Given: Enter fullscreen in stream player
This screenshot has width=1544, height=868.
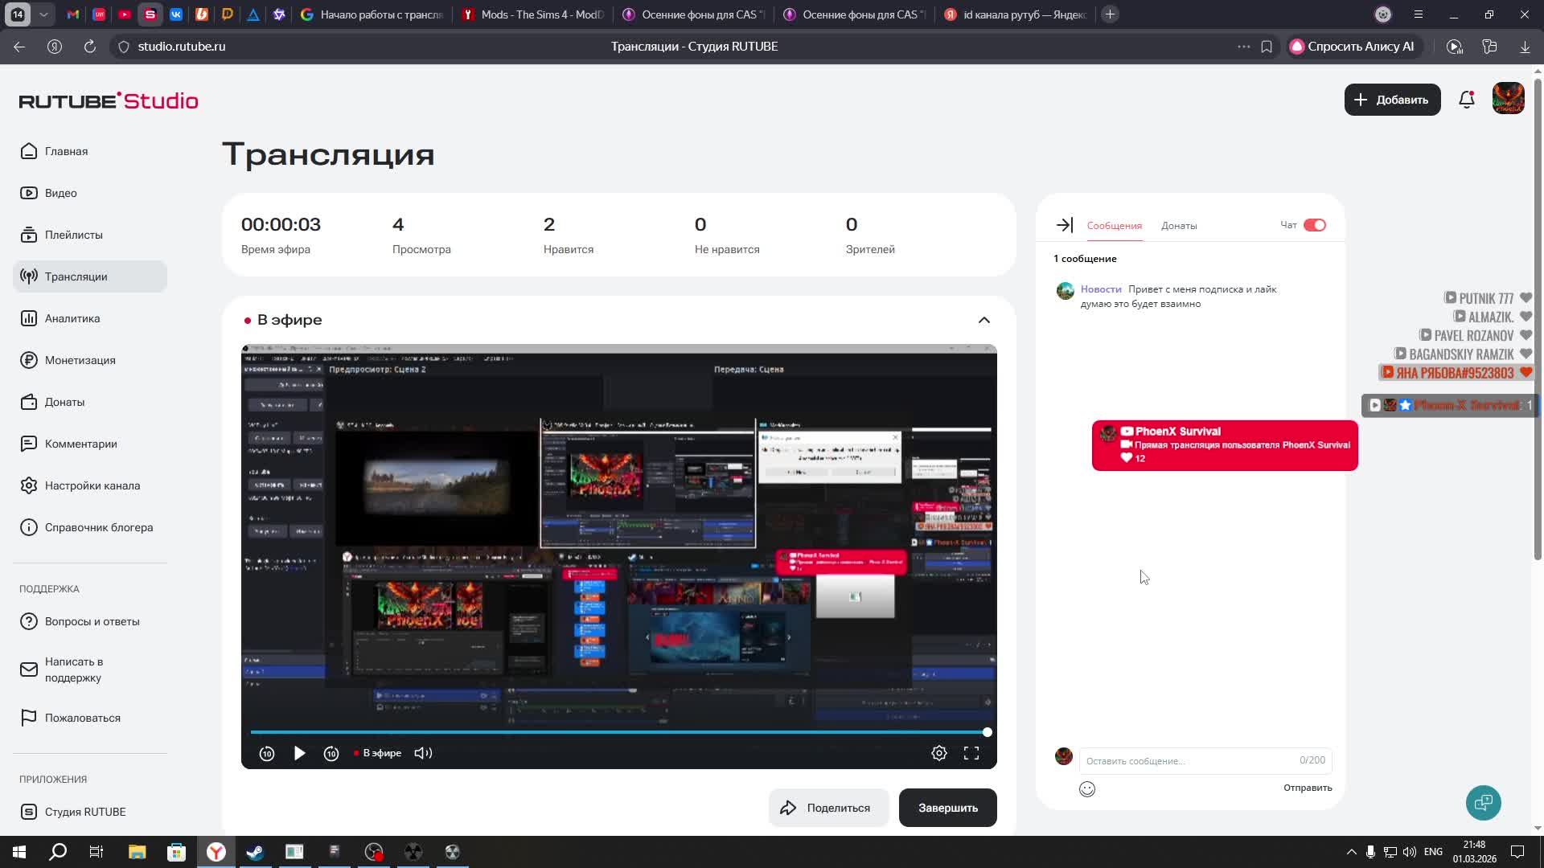Looking at the screenshot, I should pyautogui.click(x=971, y=753).
